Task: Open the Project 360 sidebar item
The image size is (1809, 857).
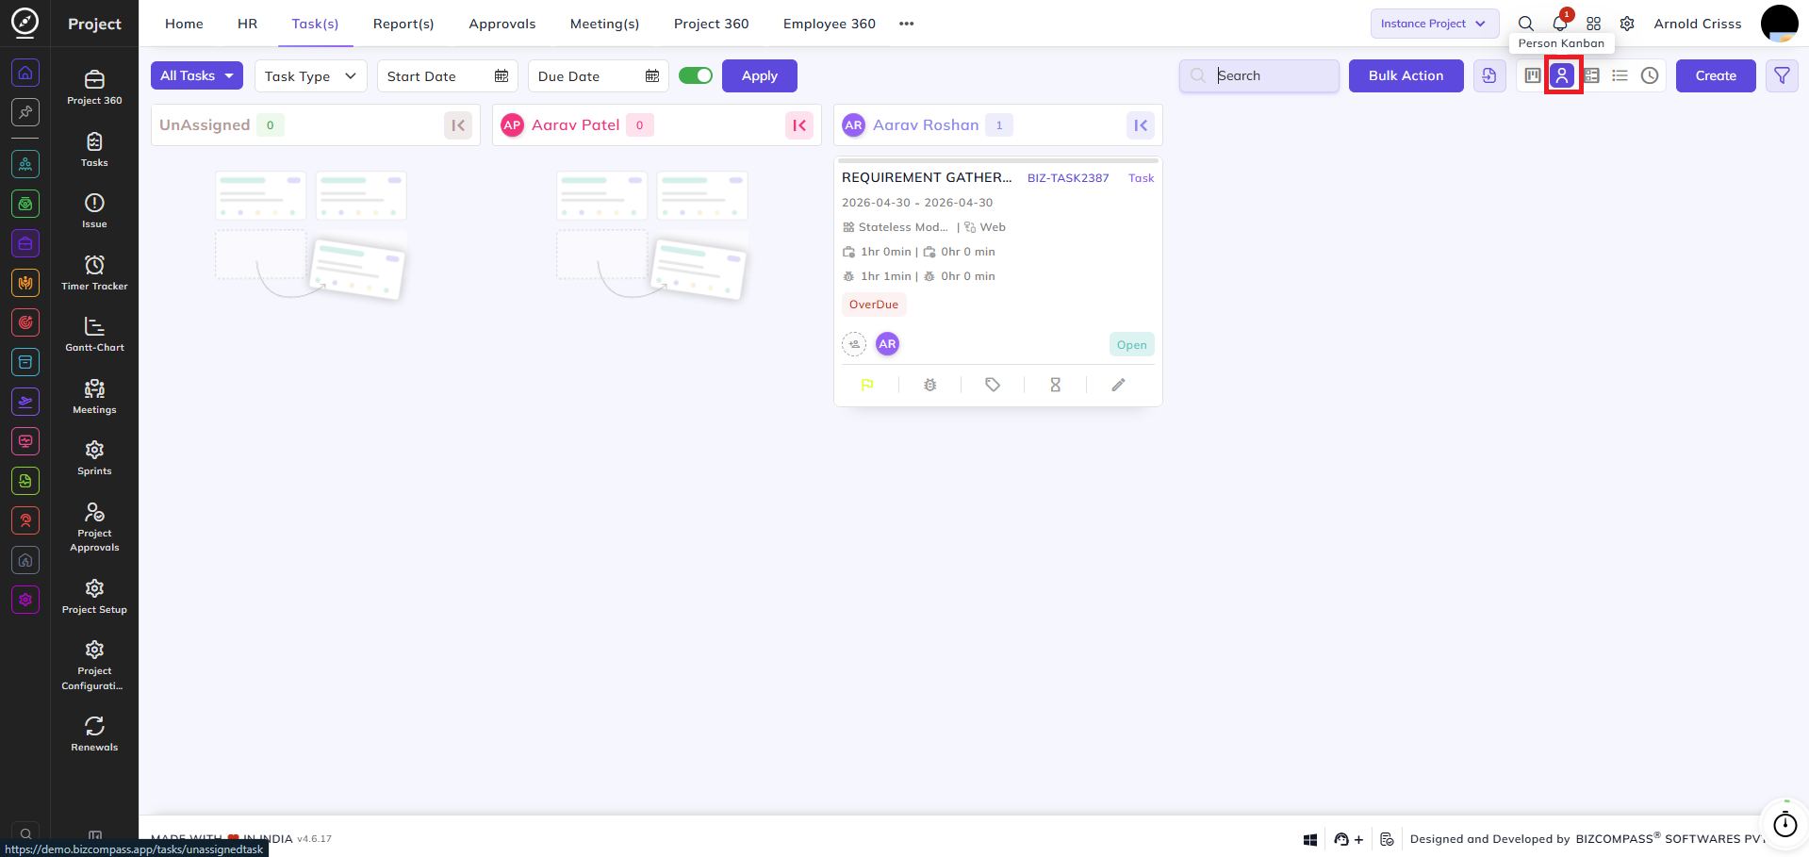Action: tap(94, 88)
